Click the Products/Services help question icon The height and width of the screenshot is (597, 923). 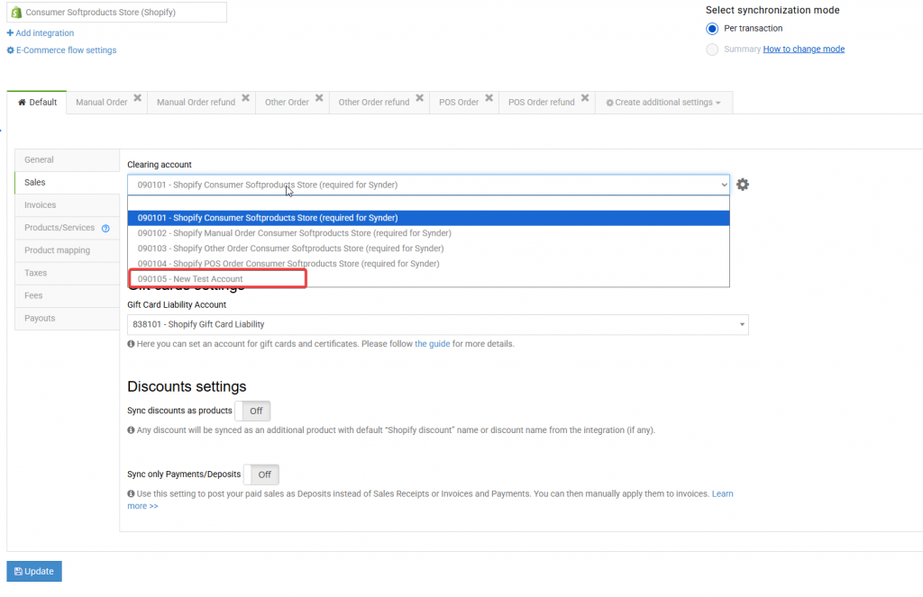(x=105, y=229)
